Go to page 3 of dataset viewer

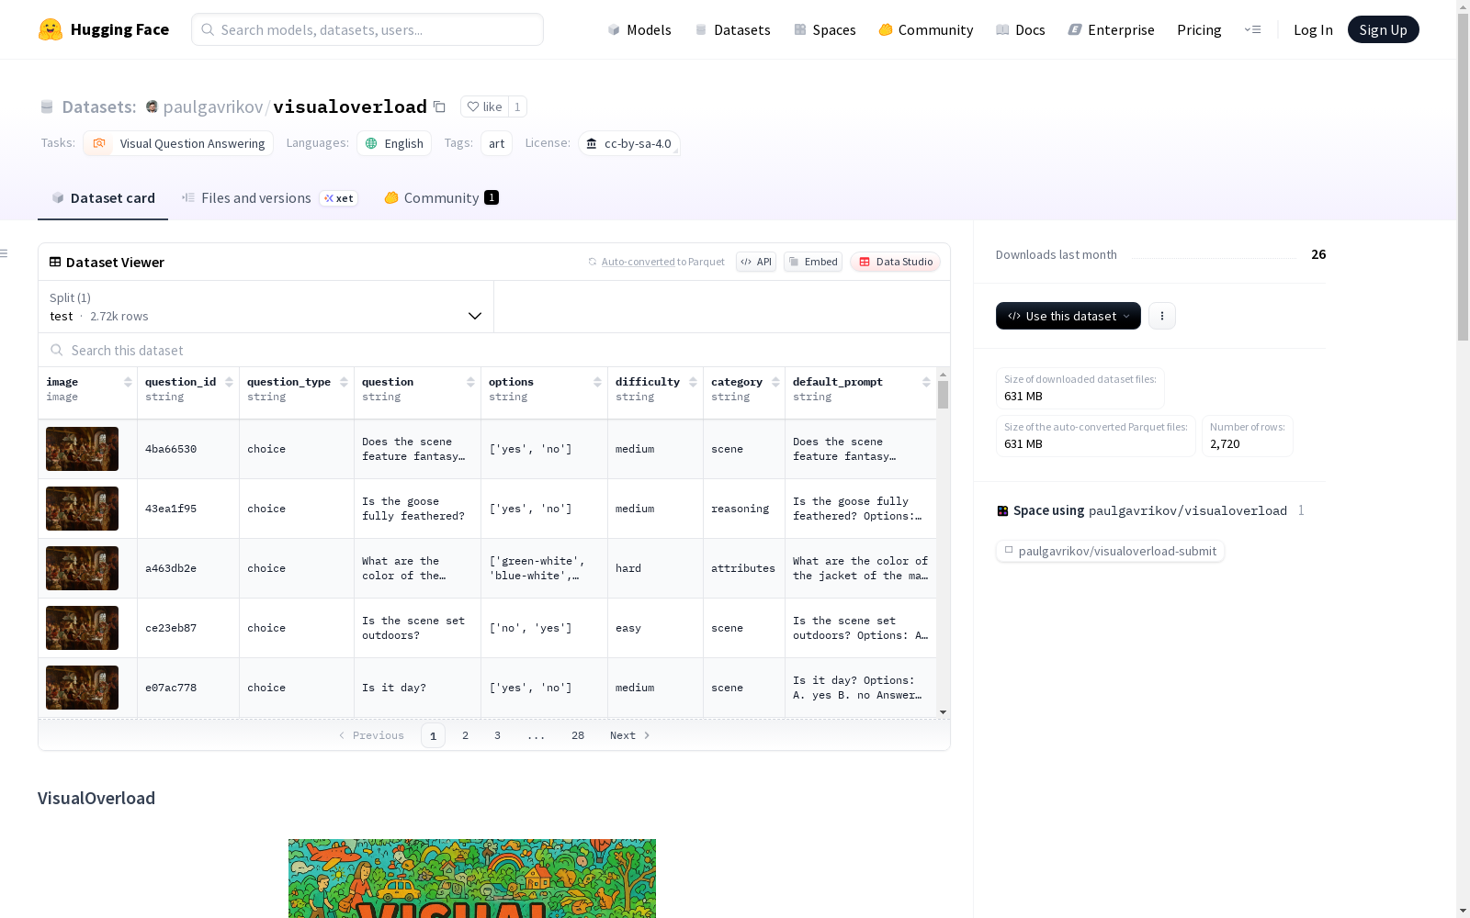coord(497,735)
